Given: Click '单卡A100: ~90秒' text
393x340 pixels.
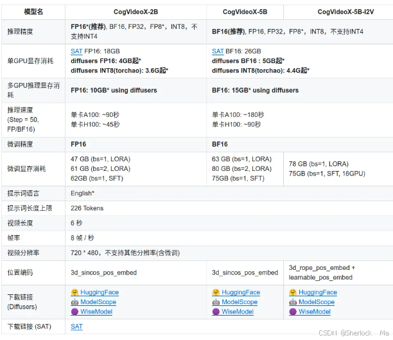Looking at the screenshot, I should coord(95,114).
